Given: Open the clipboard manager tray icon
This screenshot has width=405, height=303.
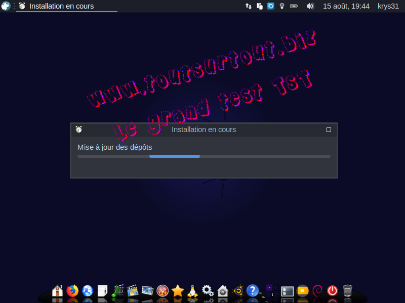Looking at the screenshot, I should pos(260,6).
